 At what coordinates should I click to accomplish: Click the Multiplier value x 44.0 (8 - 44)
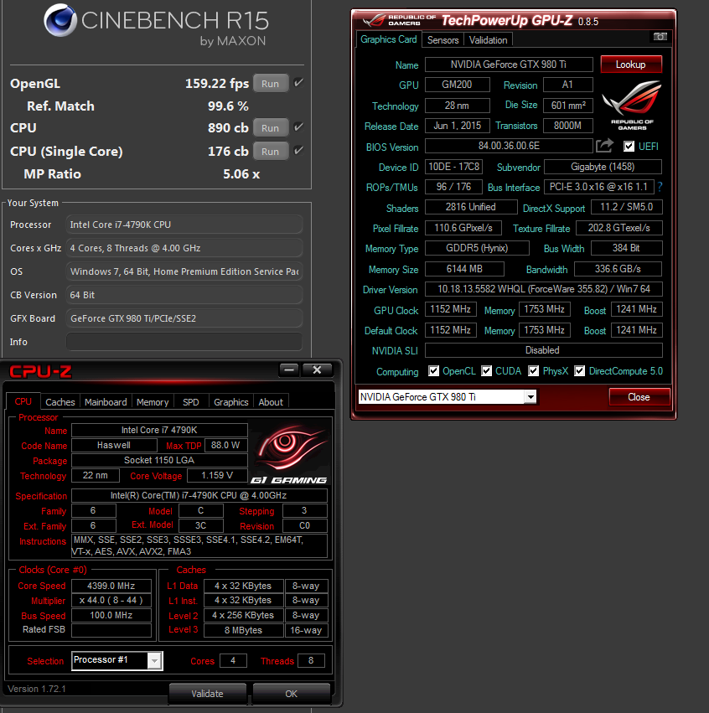pyautogui.click(x=111, y=600)
